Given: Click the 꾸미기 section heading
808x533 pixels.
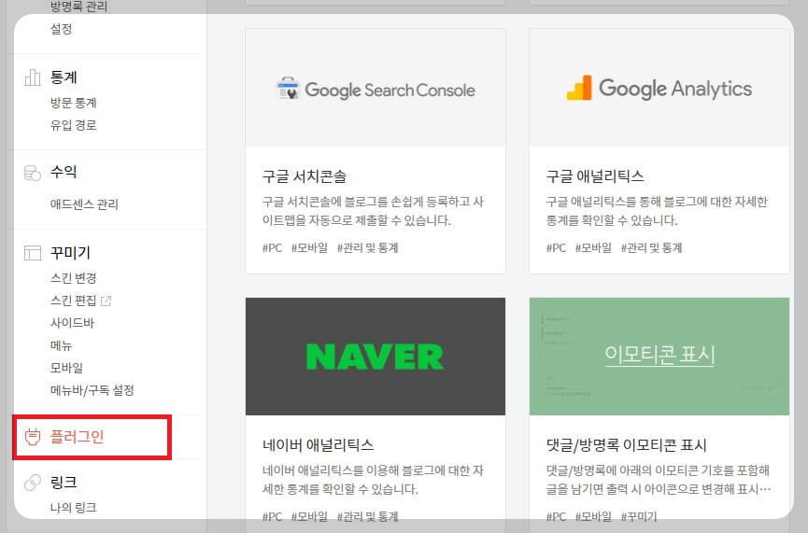Looking at the screenshot, I should tap(70, 253).
